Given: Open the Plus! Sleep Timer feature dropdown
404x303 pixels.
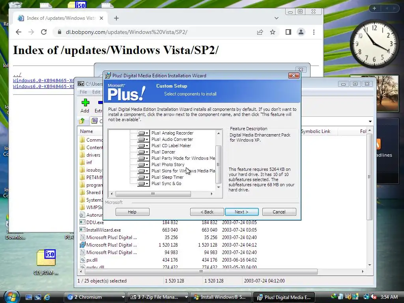Looking at the screenshot, I should [144, 177].
